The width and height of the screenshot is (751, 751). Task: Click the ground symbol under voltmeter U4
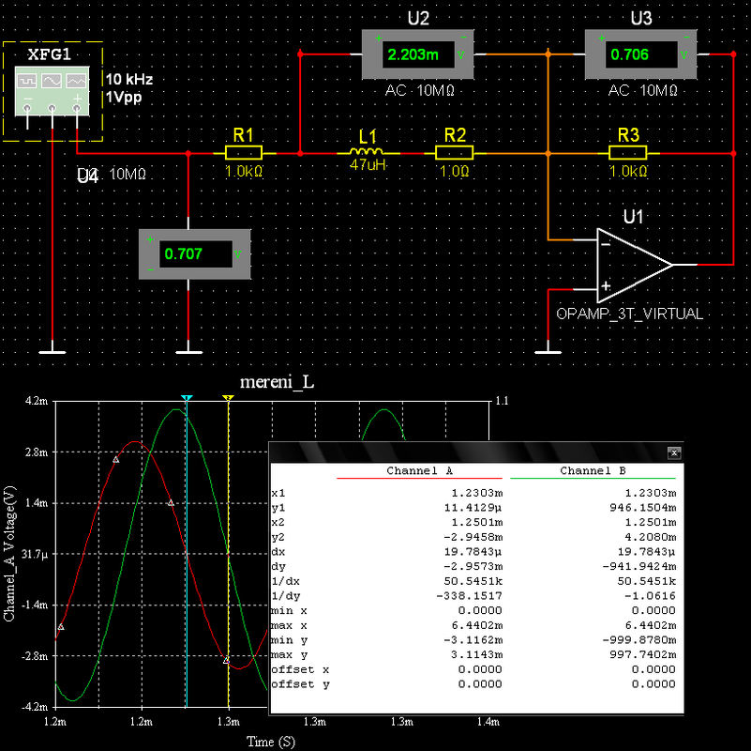(x=188, y=352)
